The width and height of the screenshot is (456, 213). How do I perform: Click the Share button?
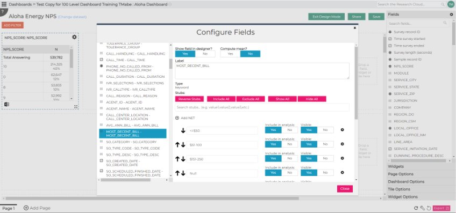(x=357, y=17)
